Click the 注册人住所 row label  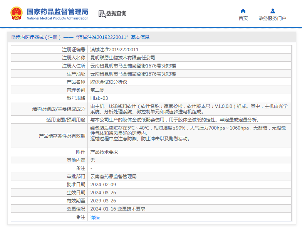[x=74, y=66]
